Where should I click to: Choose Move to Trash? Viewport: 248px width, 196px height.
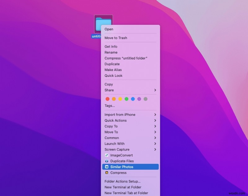coord(130,38)
